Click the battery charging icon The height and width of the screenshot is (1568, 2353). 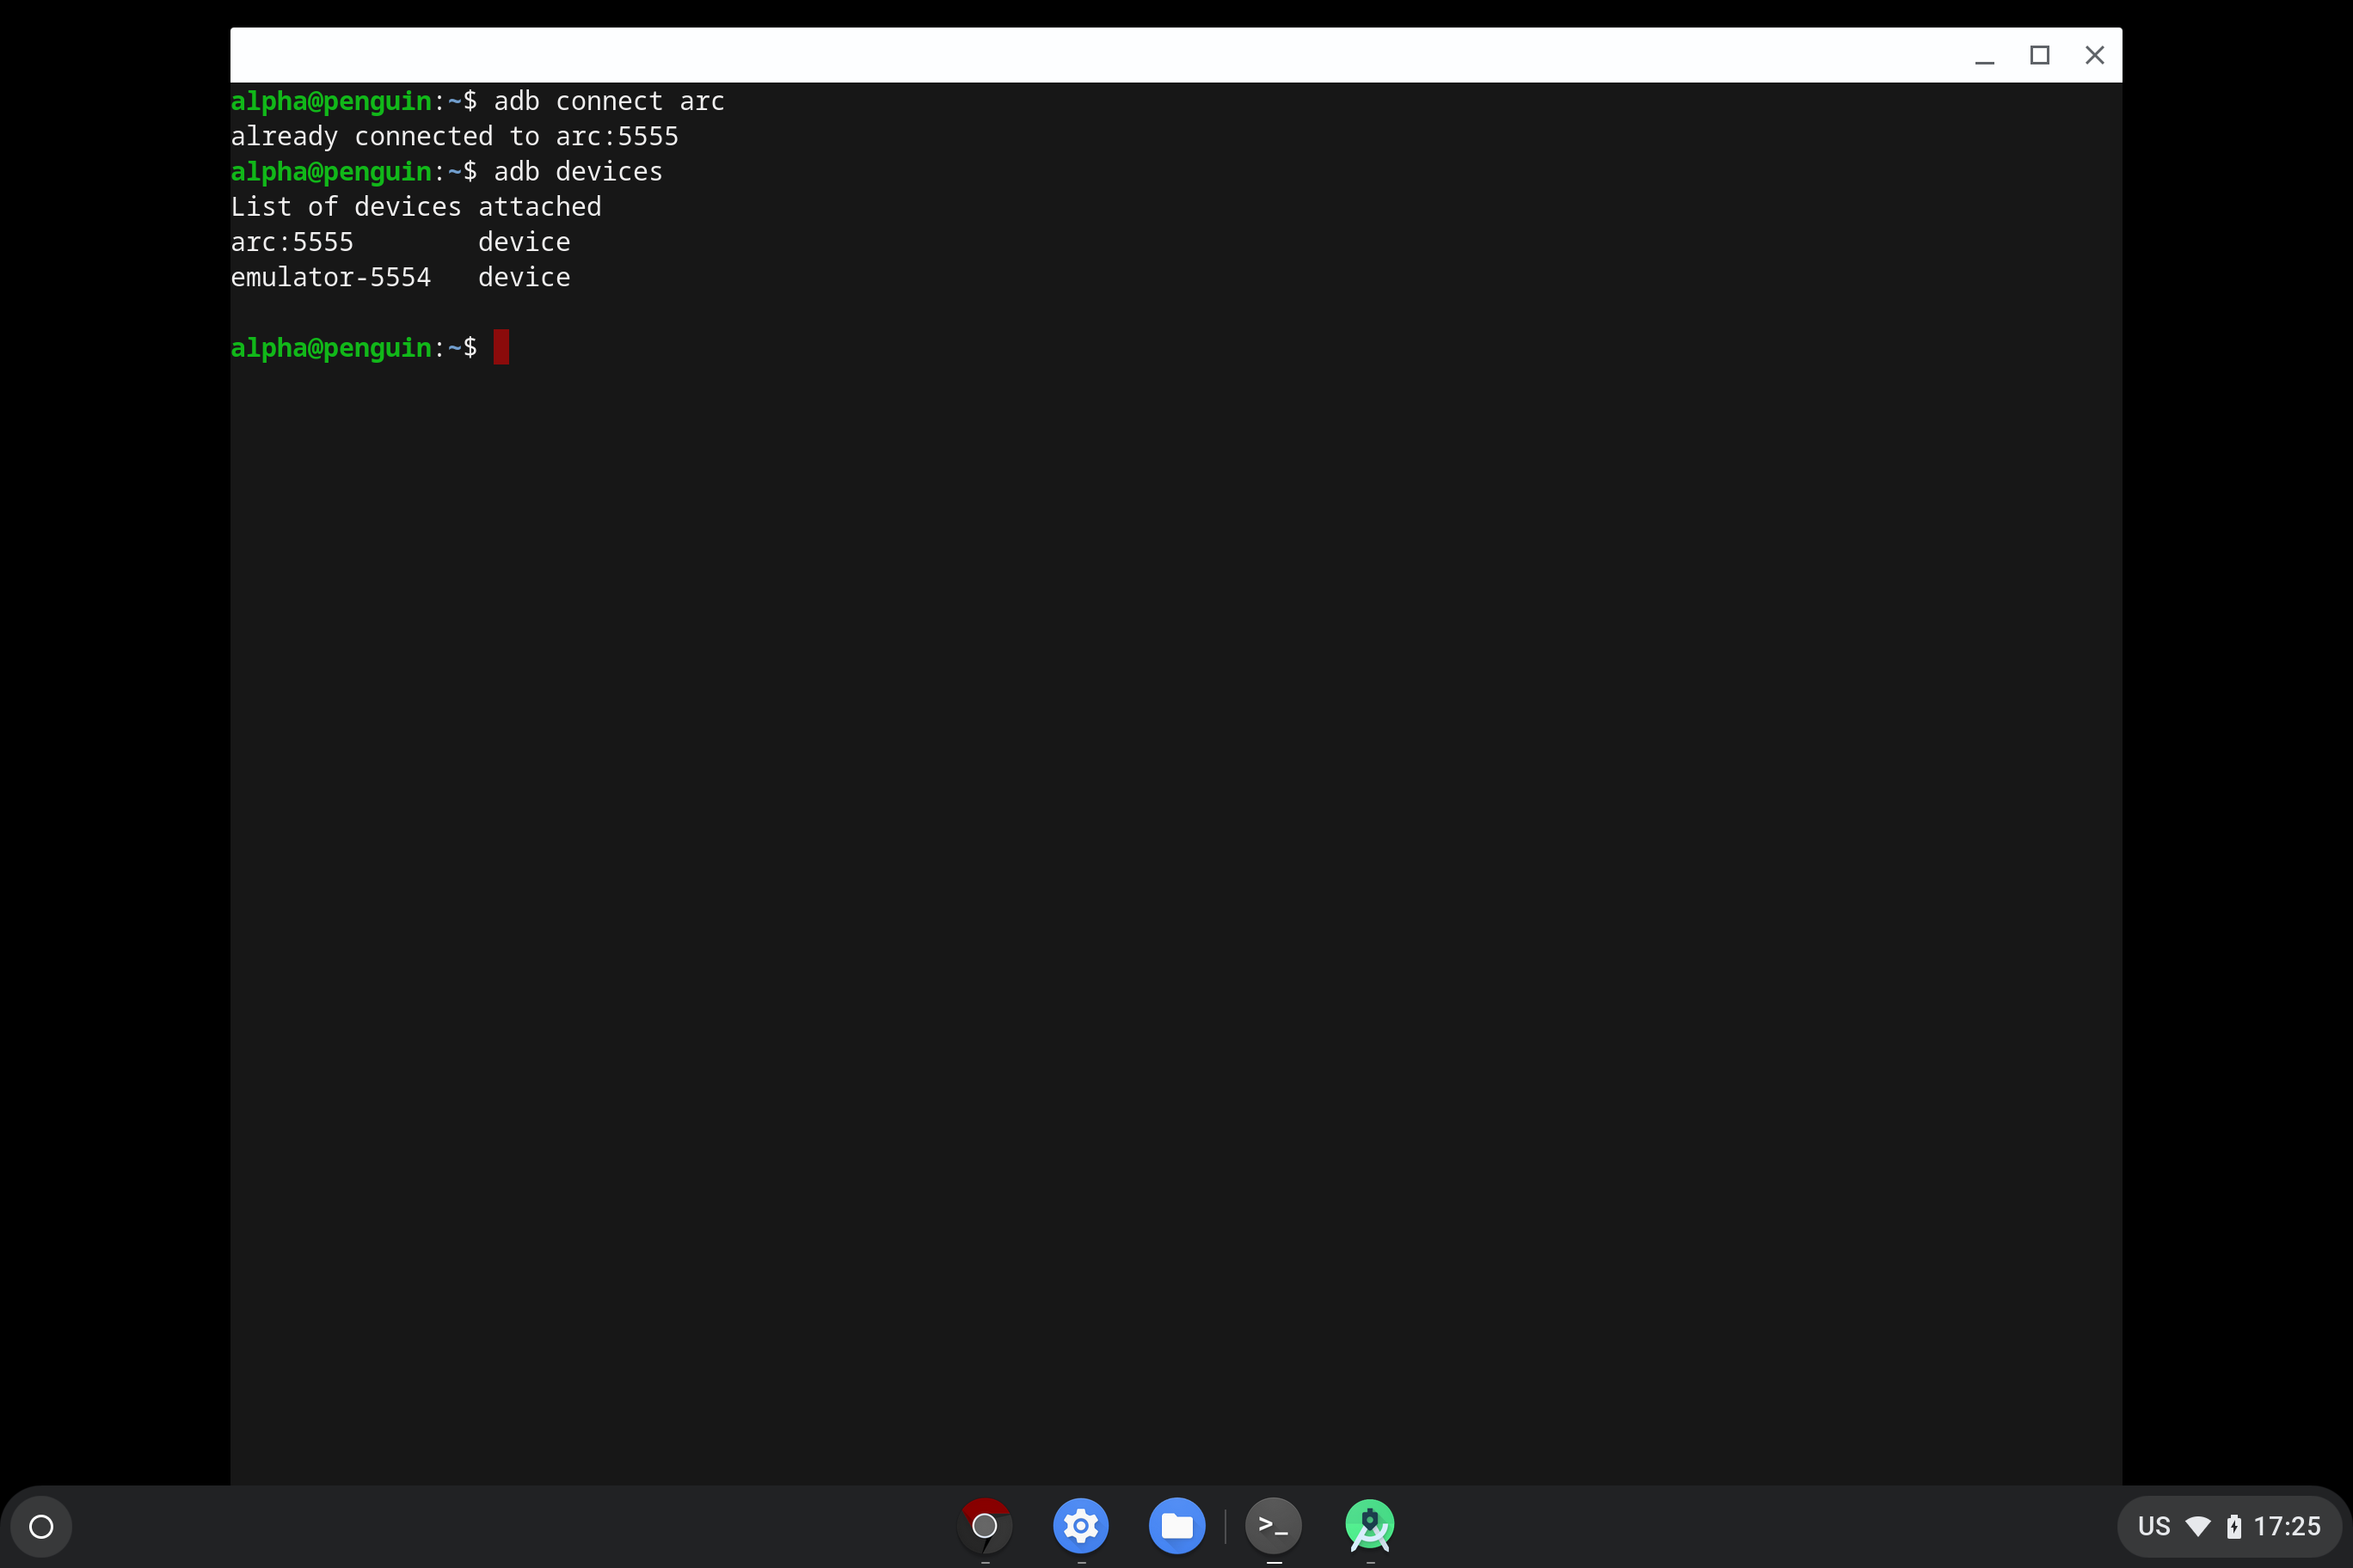pyautogui.click(x=2234, y=1526)
